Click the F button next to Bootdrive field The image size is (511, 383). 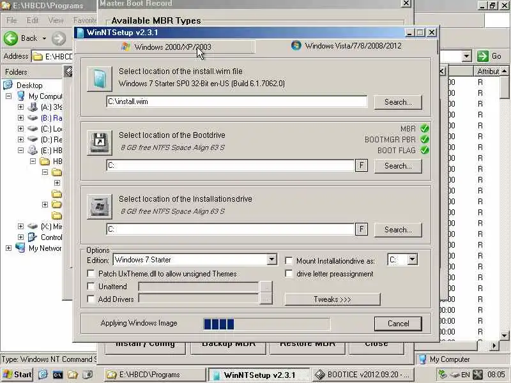click(362, 165)
